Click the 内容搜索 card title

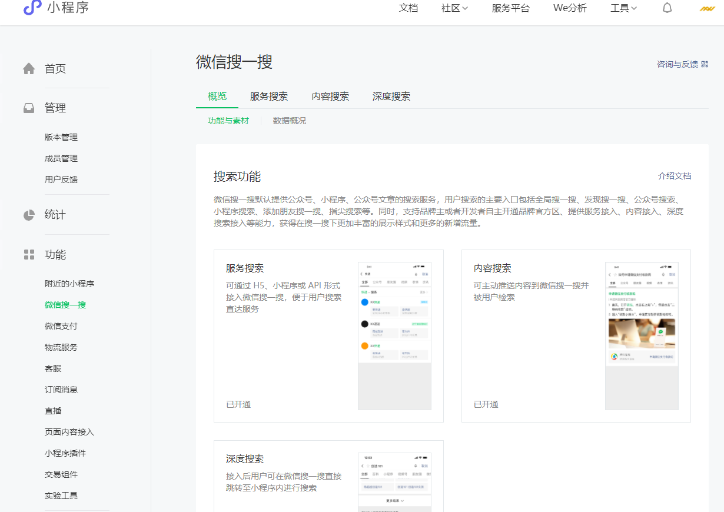pos(493,268)
